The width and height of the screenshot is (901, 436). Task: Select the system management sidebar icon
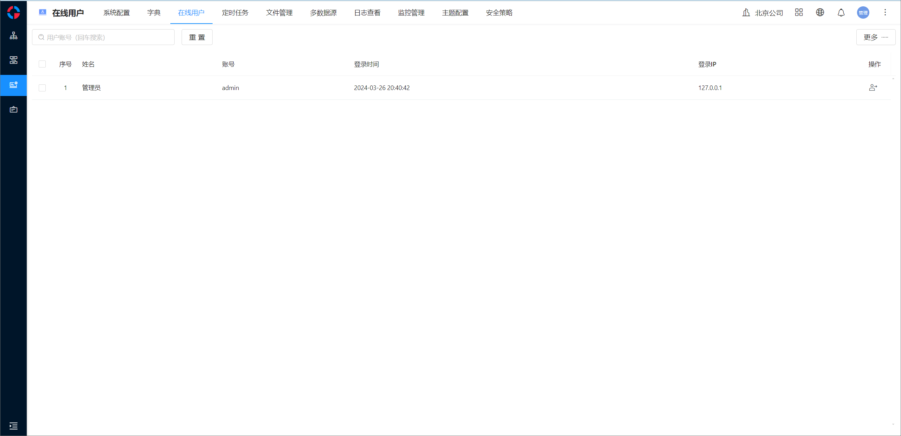point(13,85)
